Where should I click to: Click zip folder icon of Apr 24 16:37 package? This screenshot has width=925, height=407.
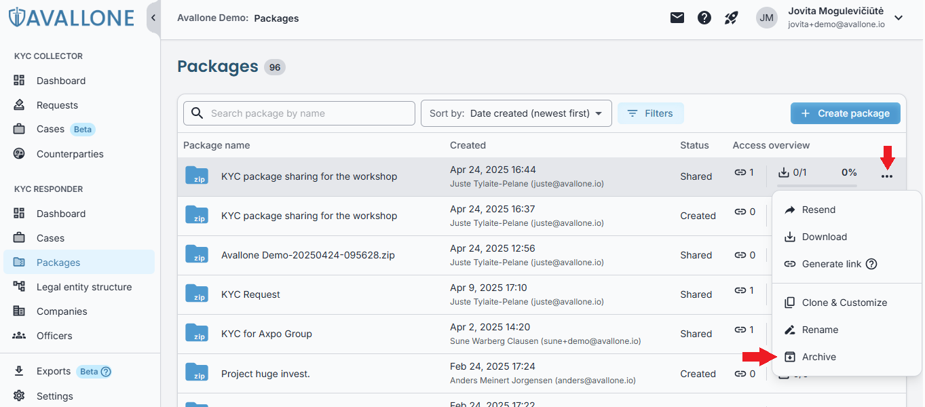point(197,215)
